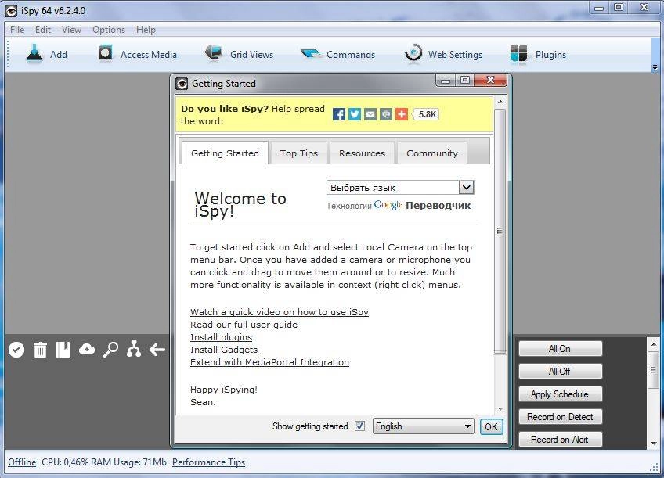Open the Edit menu
This screenshot has height=478, width=664.
43,30
